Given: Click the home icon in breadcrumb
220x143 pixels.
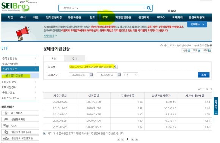Looking at the screenshot, I should coord(162,45).
